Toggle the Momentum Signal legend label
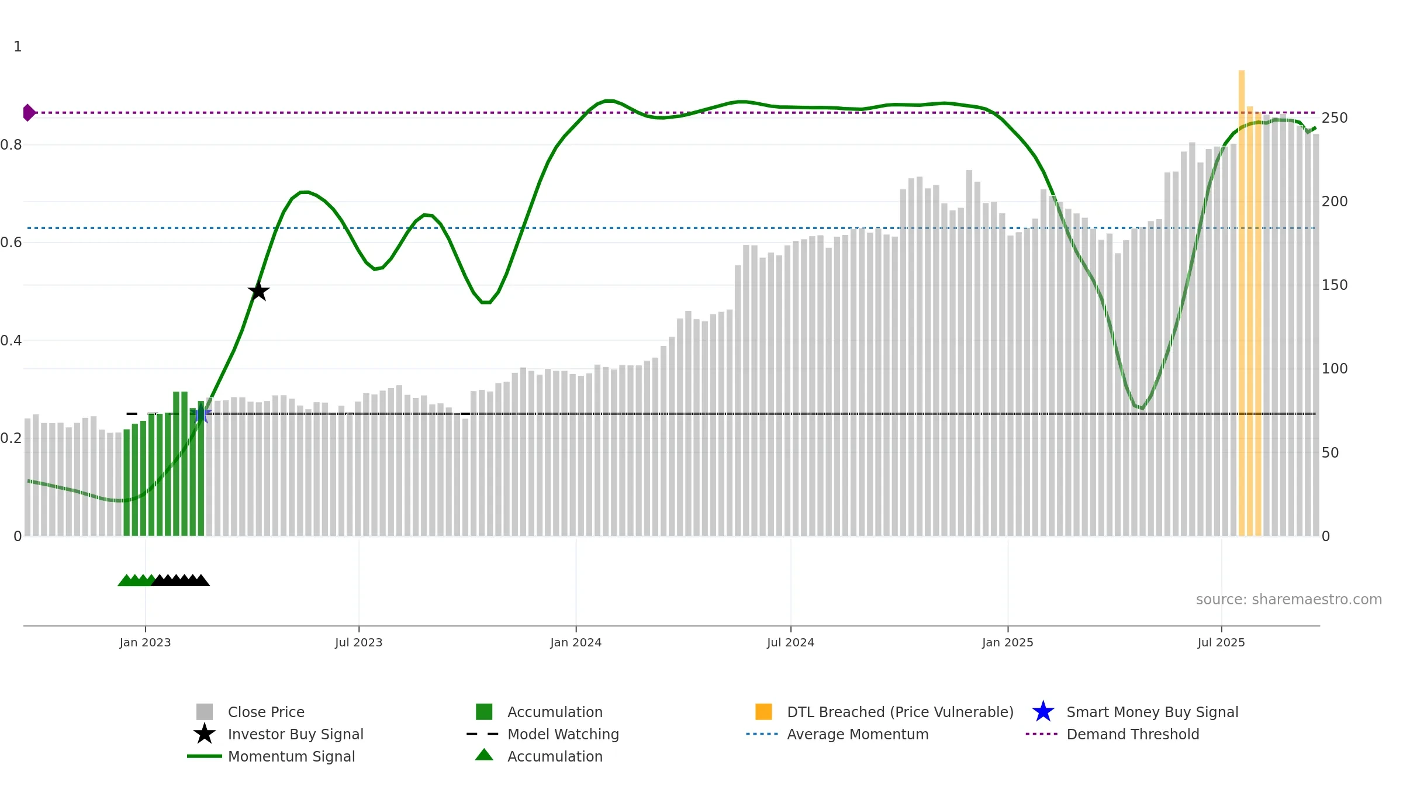 292,757
